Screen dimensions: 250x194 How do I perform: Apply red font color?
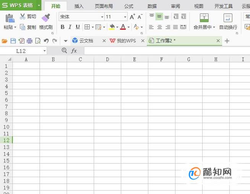[123, 27]
